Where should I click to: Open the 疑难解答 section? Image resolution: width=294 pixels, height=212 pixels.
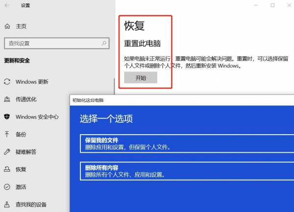point(26,152)
